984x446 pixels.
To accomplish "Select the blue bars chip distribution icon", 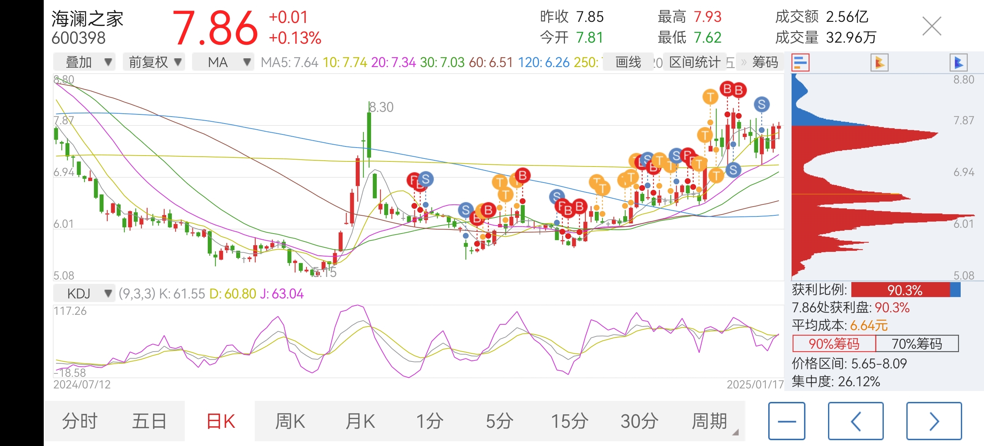I will [800, 63].
